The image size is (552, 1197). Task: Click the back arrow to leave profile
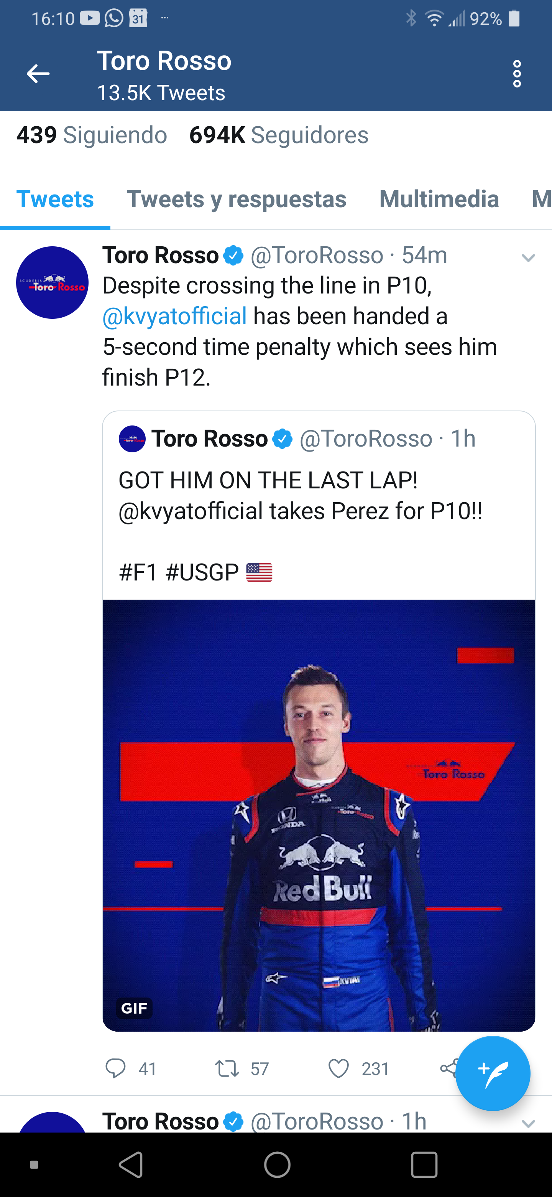39,73
